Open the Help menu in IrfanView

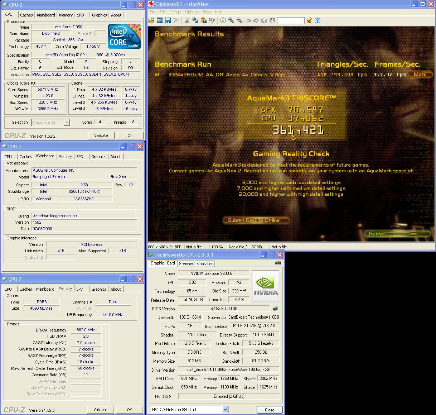[218, 12]
